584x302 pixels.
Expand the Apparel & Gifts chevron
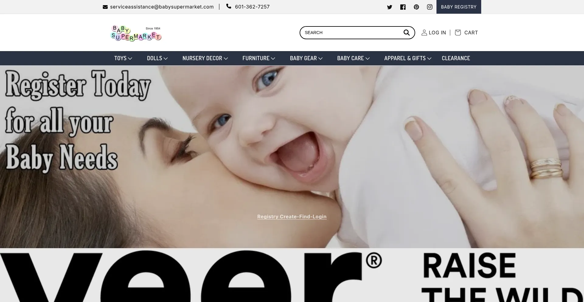(x=429, y=58)
